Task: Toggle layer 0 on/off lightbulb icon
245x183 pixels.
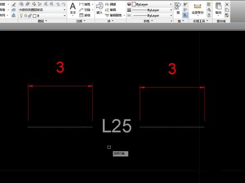Action: click(21, 16)
